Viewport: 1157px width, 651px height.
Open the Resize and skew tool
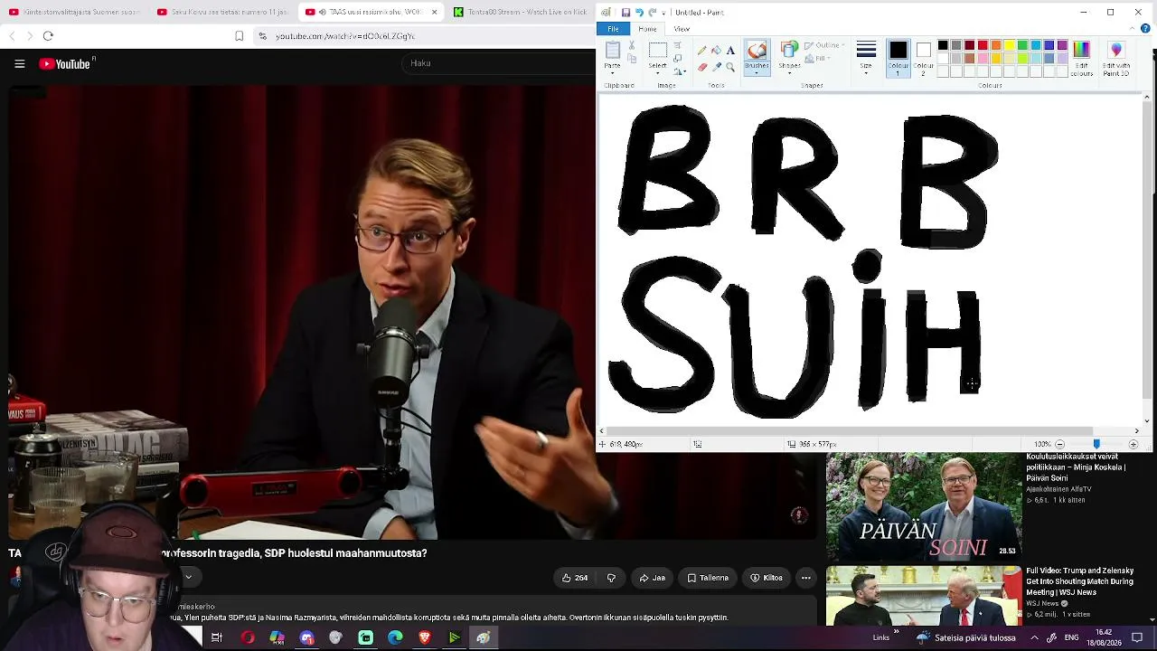(x=678, y=58)
